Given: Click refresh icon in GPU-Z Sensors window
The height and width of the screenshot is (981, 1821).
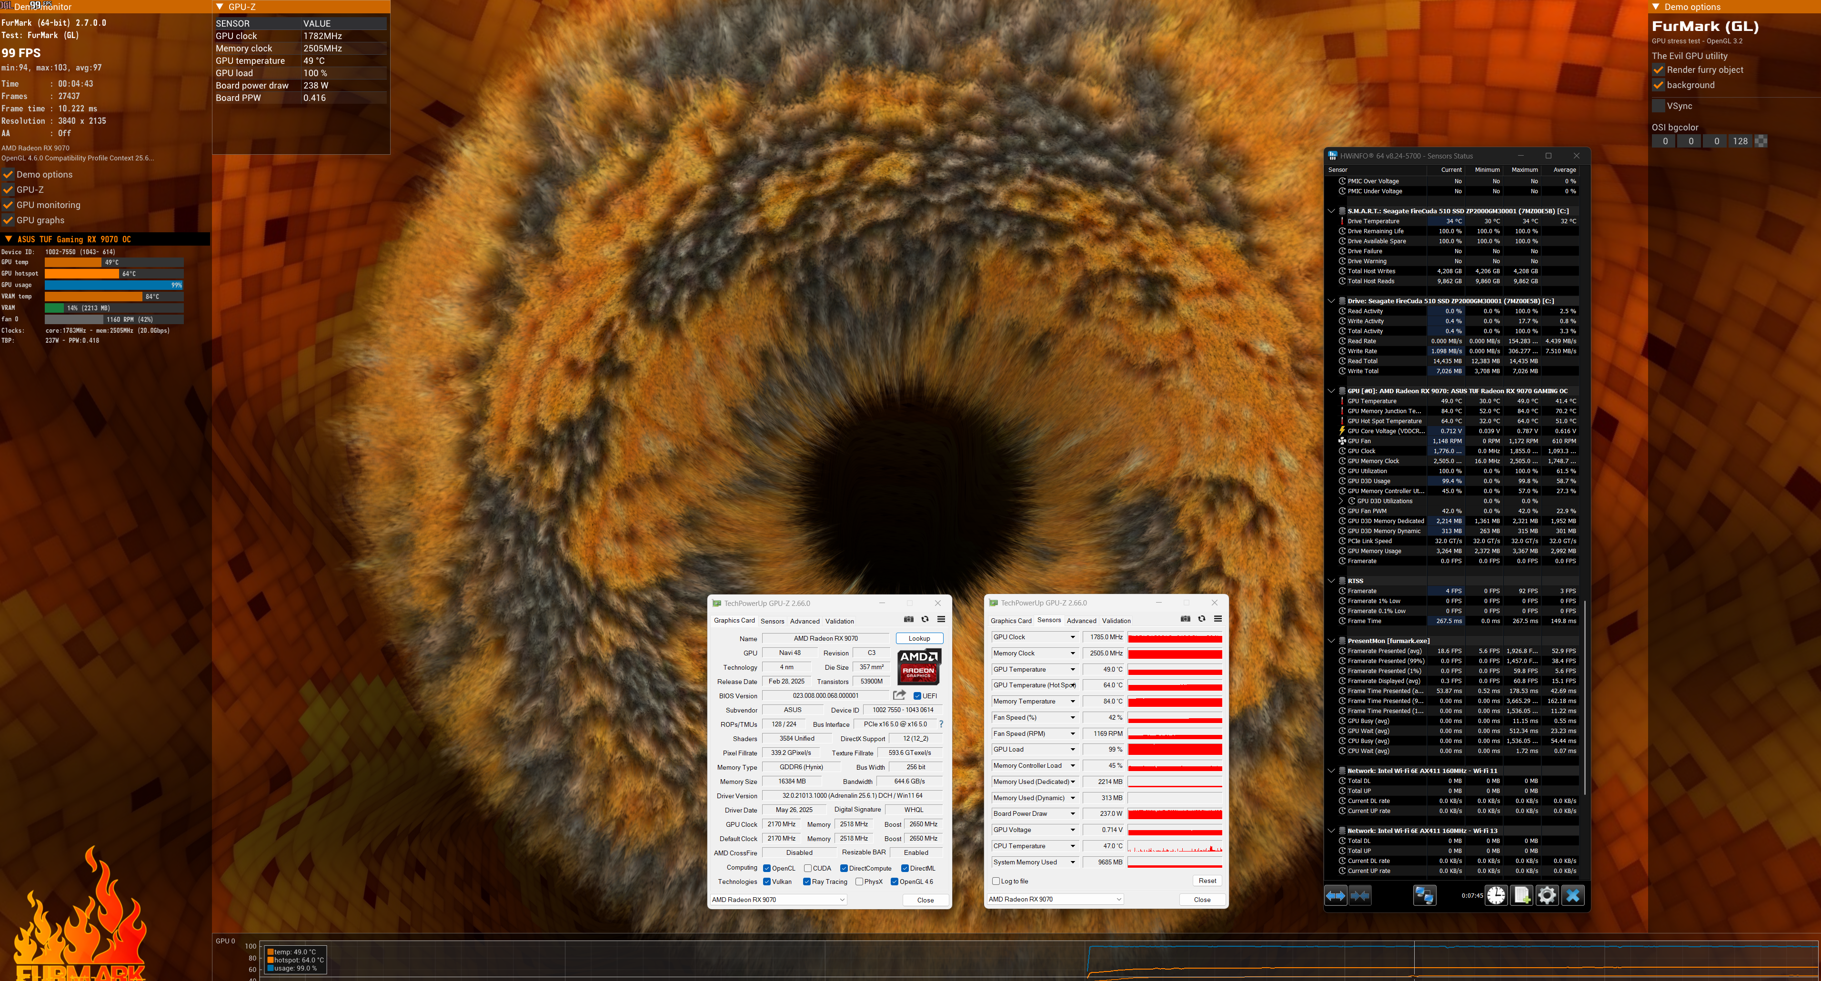Looking at the screenshot, I should pyautogui.click(x=1202, y=619).
